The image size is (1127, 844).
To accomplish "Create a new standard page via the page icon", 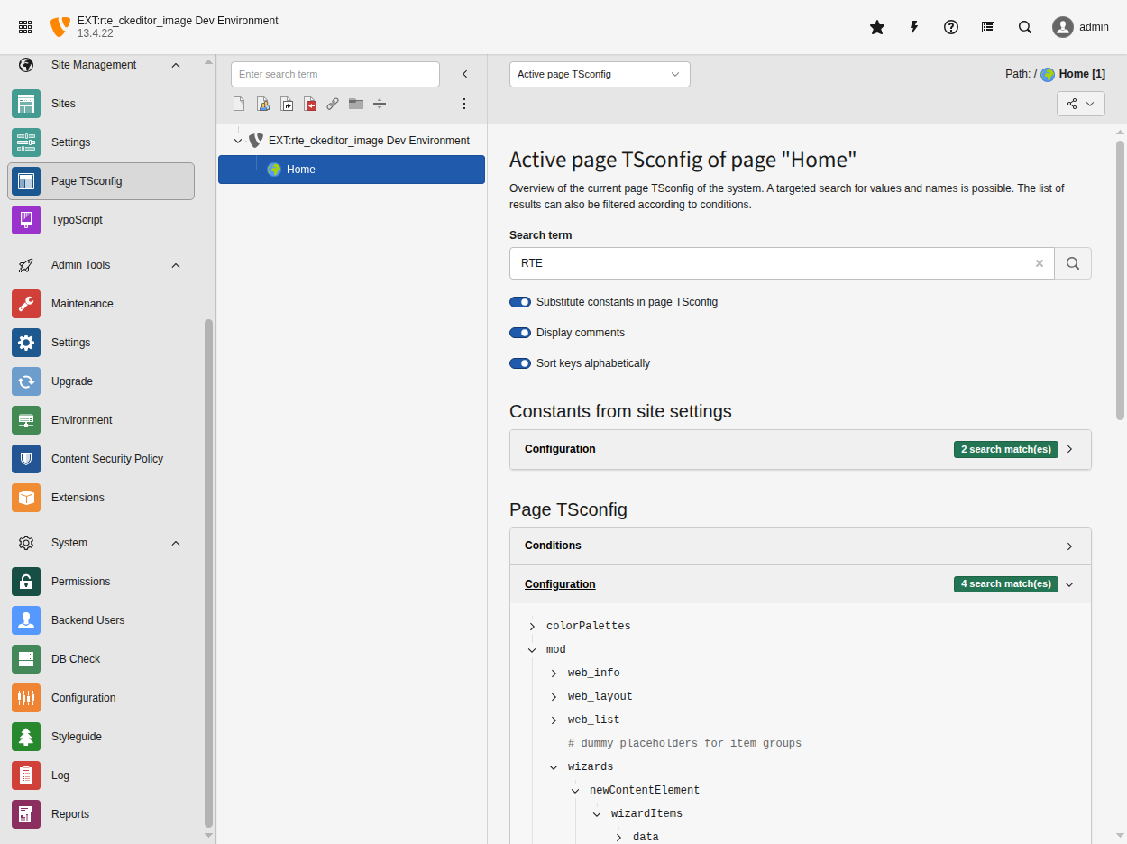I will (x=239, y=104).
